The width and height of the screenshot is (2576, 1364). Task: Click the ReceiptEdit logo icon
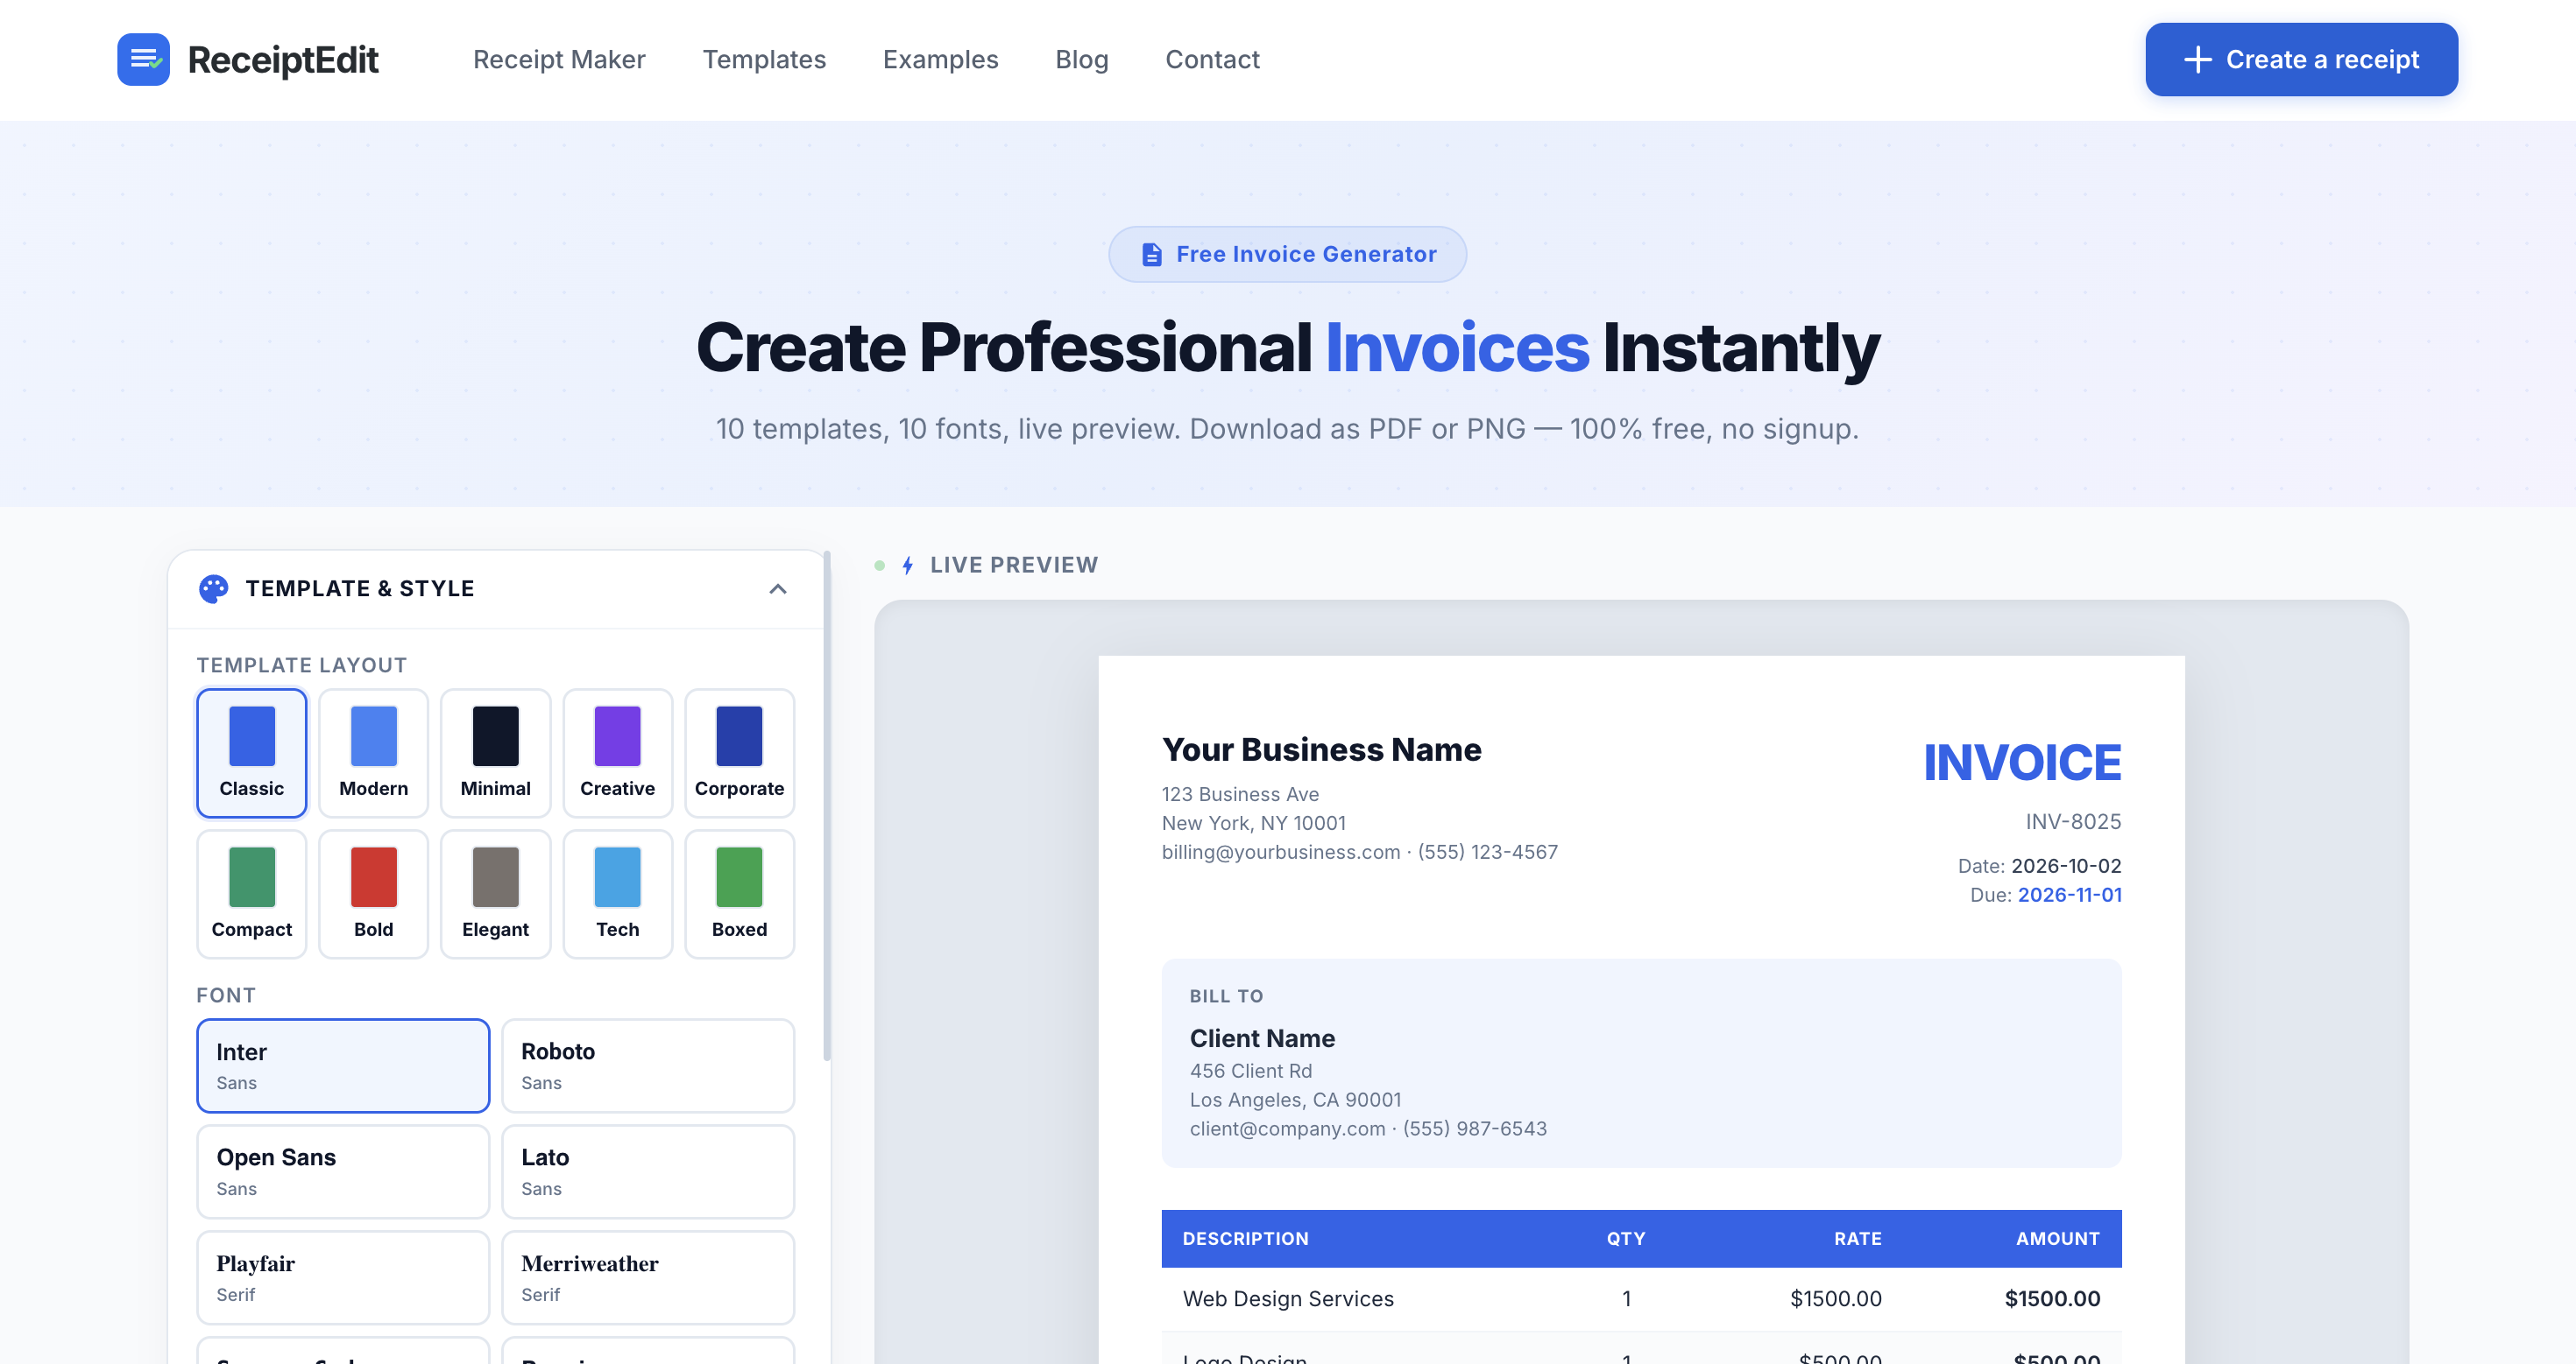pyautogui.click(x=143, y=59)
